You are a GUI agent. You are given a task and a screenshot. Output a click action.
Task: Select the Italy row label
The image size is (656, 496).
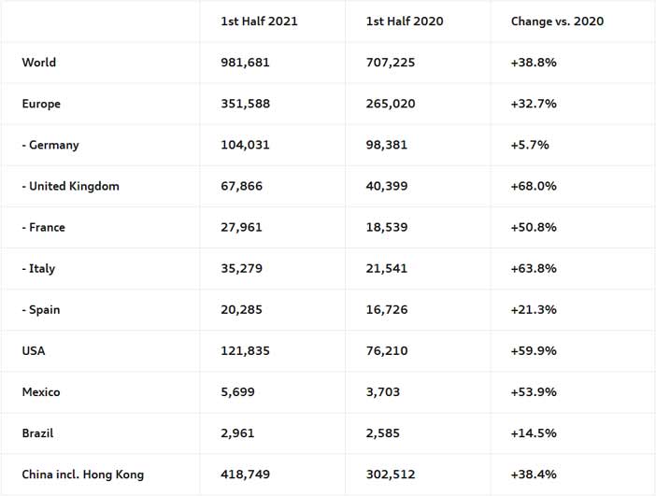click(38, 268)
